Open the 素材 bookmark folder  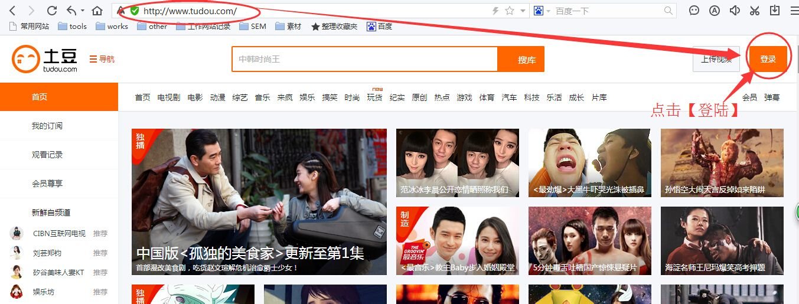[x=288, y=26]
